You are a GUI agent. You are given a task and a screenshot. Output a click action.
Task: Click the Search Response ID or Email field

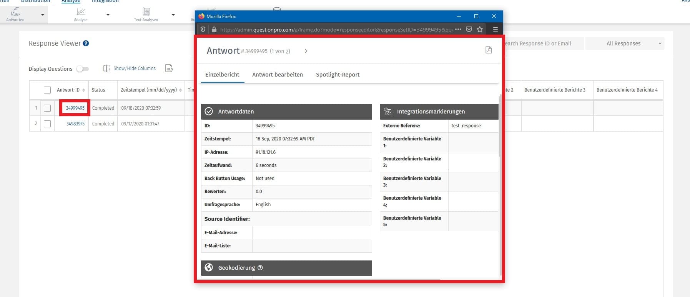[542, 43]
